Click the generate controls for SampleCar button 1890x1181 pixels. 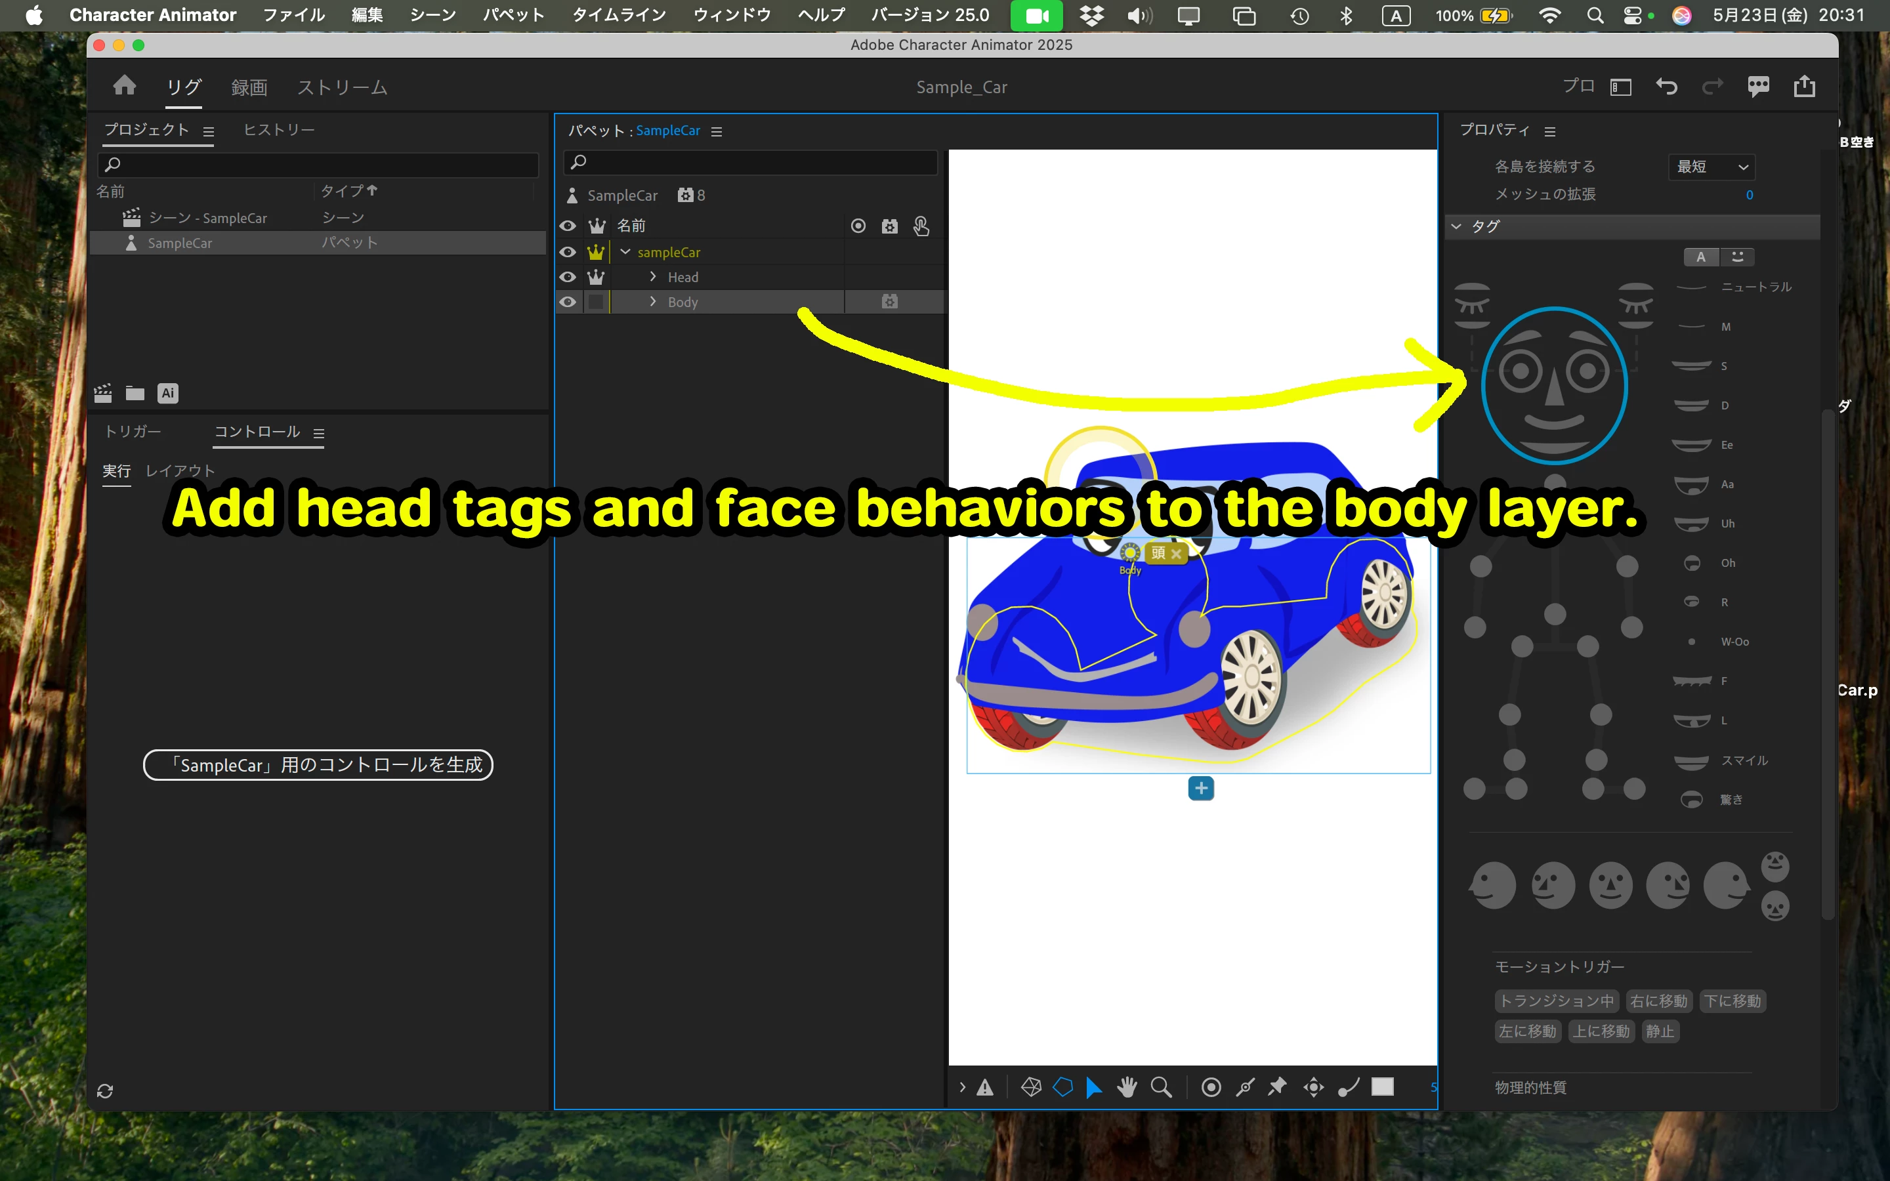pyautogui.click(x=318, y=764)
